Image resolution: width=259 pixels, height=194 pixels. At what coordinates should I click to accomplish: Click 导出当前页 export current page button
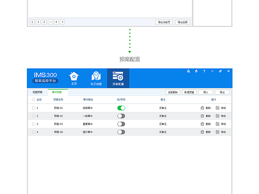tap(164, 22)
